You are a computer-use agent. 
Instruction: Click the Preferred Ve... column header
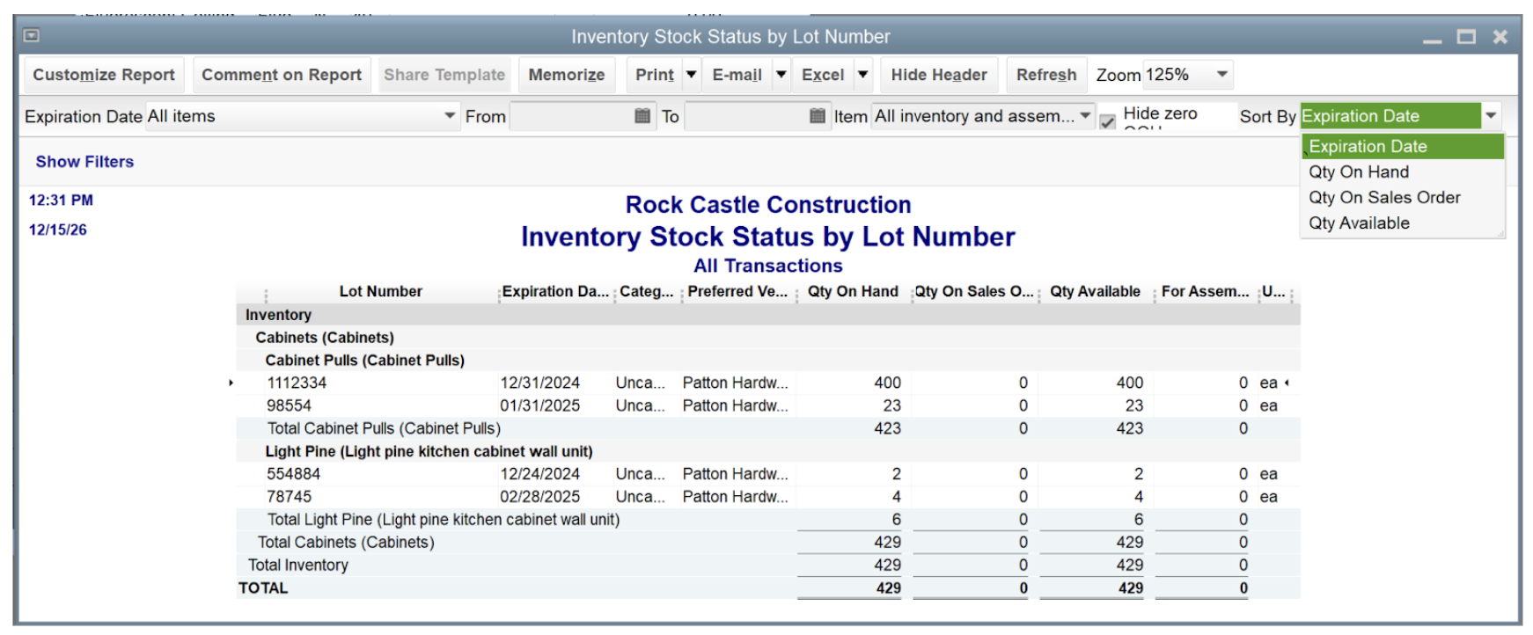tap(737, 291)
